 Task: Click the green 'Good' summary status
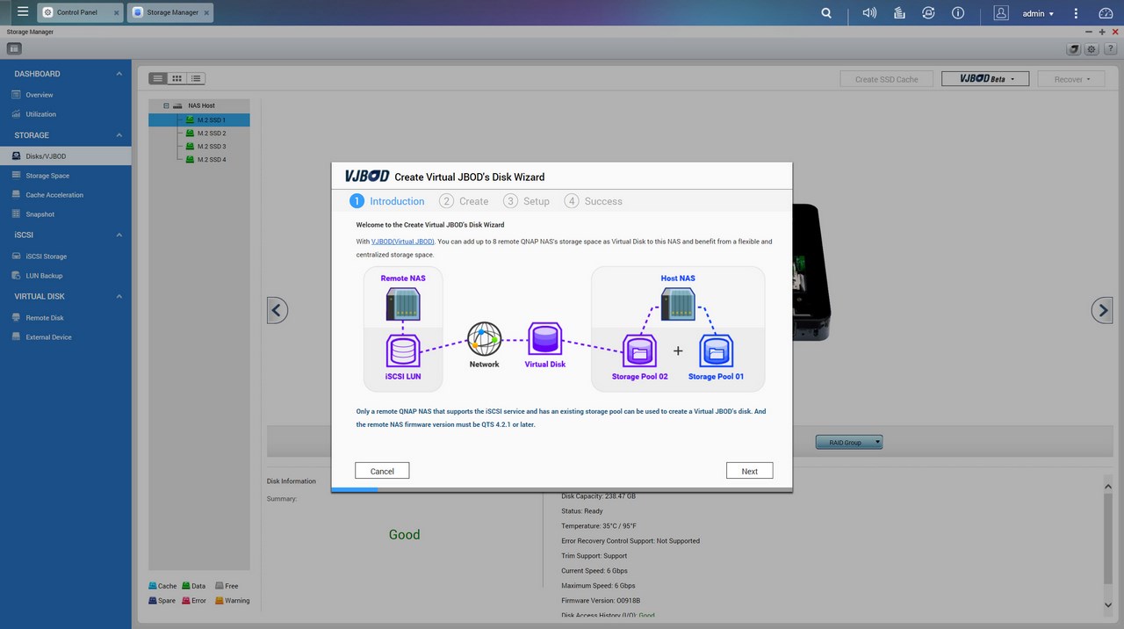(404, 534)
